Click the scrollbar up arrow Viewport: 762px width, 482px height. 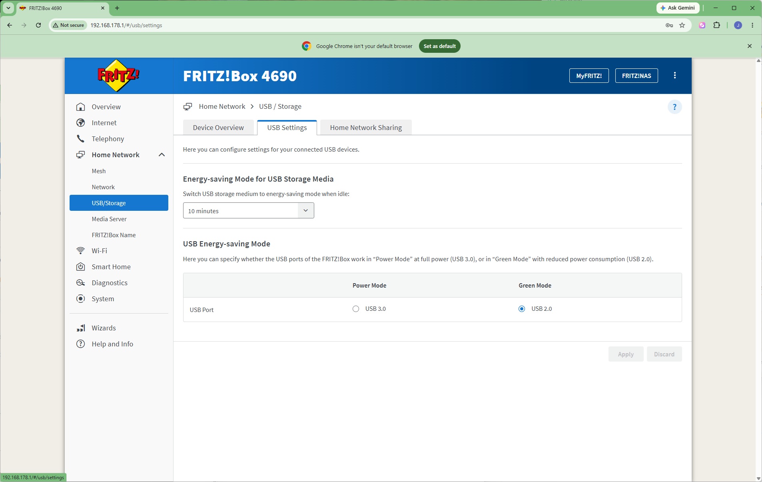coord(758,61)
